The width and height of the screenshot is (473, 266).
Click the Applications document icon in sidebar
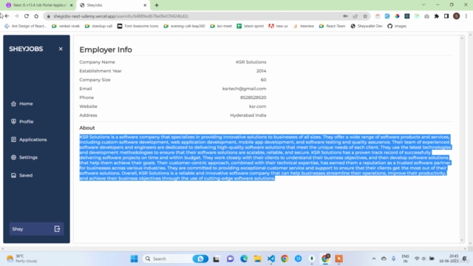[x=13, y=140]
